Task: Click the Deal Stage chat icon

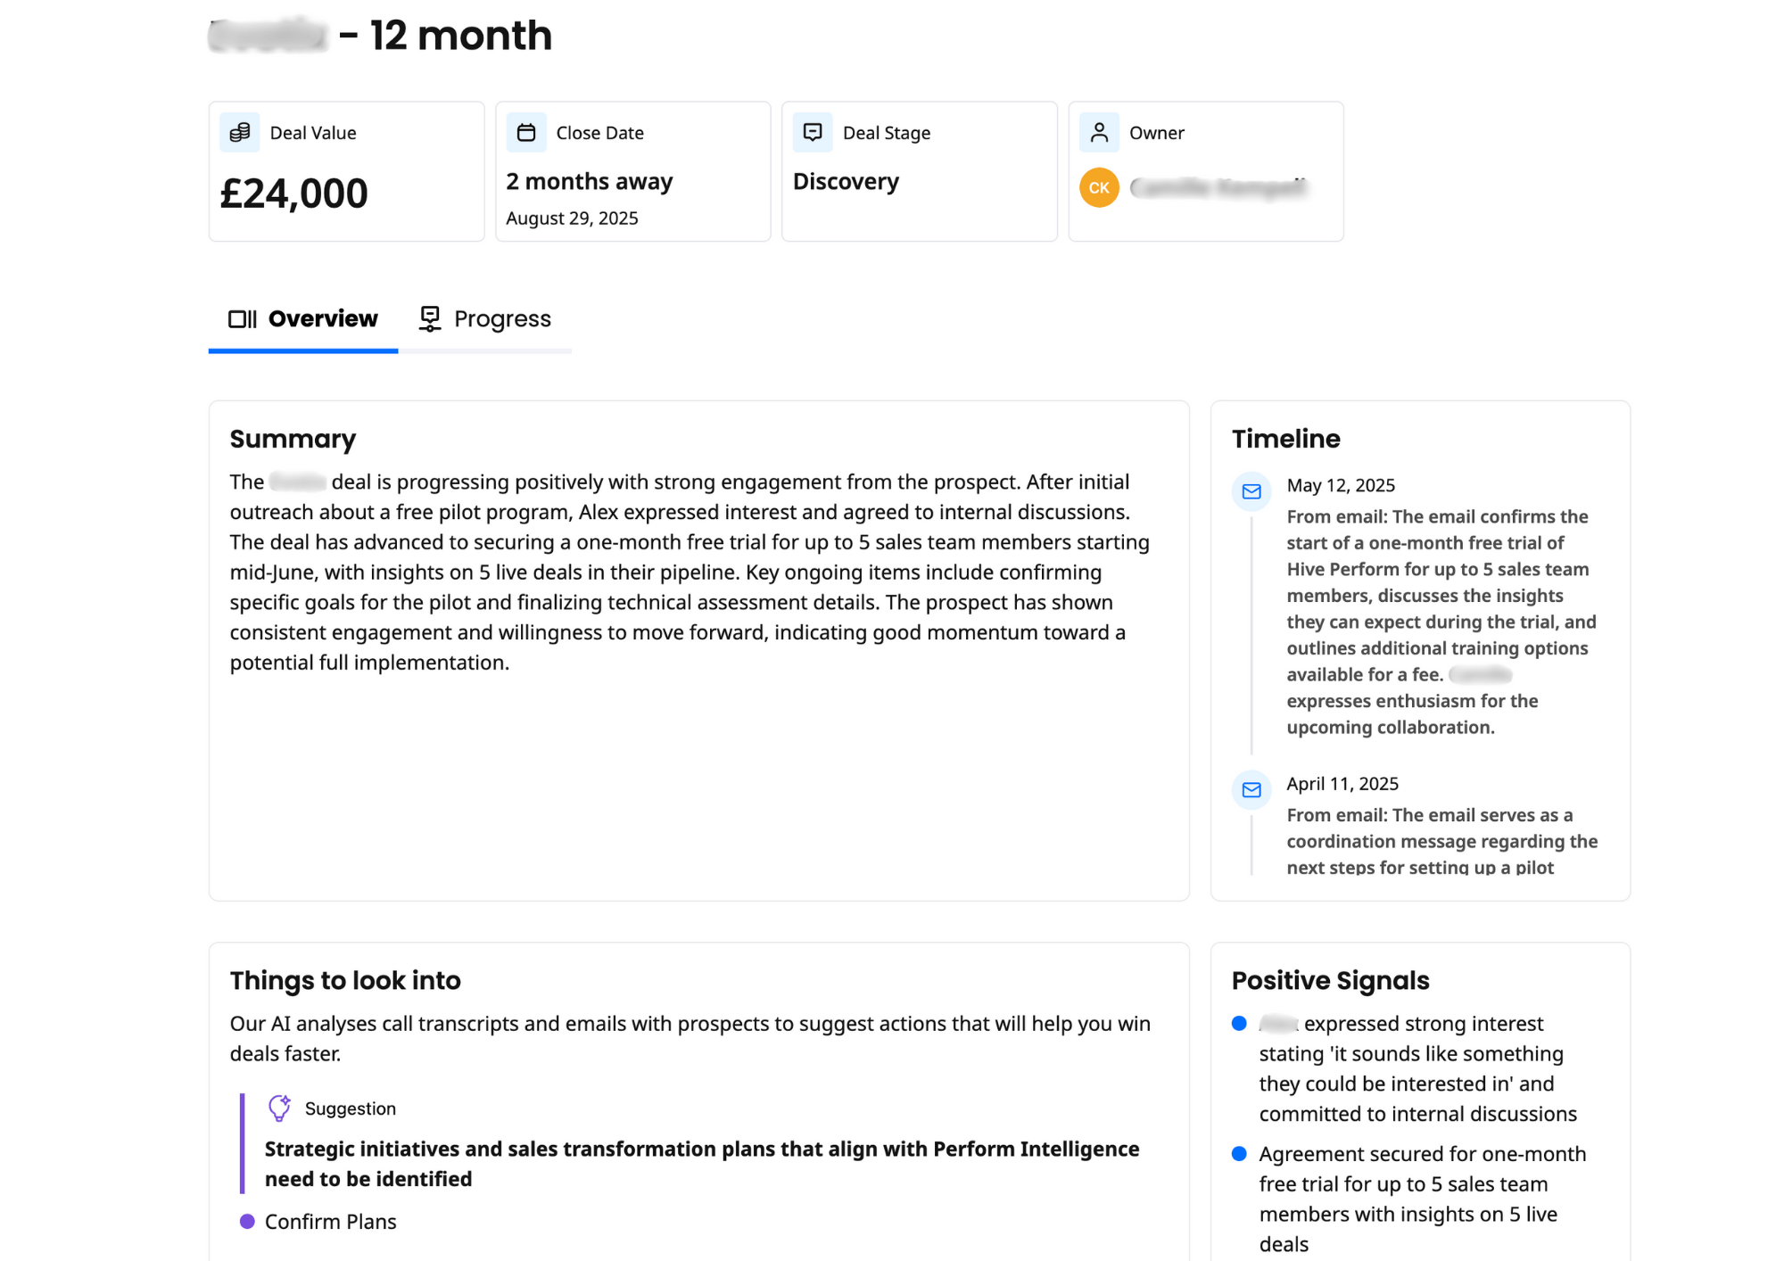Action: click(x=813, y=133)
